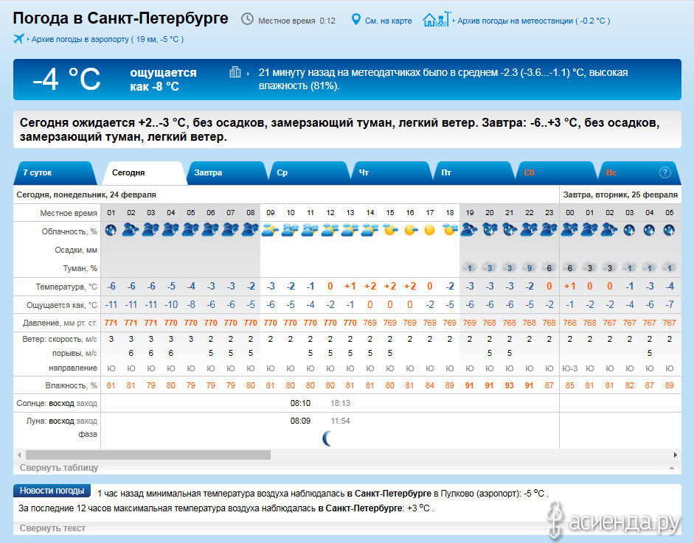
Task: Click Завтра, вторник, 25 февраля header
Action: pyautogui.click(x=620, y=195)
